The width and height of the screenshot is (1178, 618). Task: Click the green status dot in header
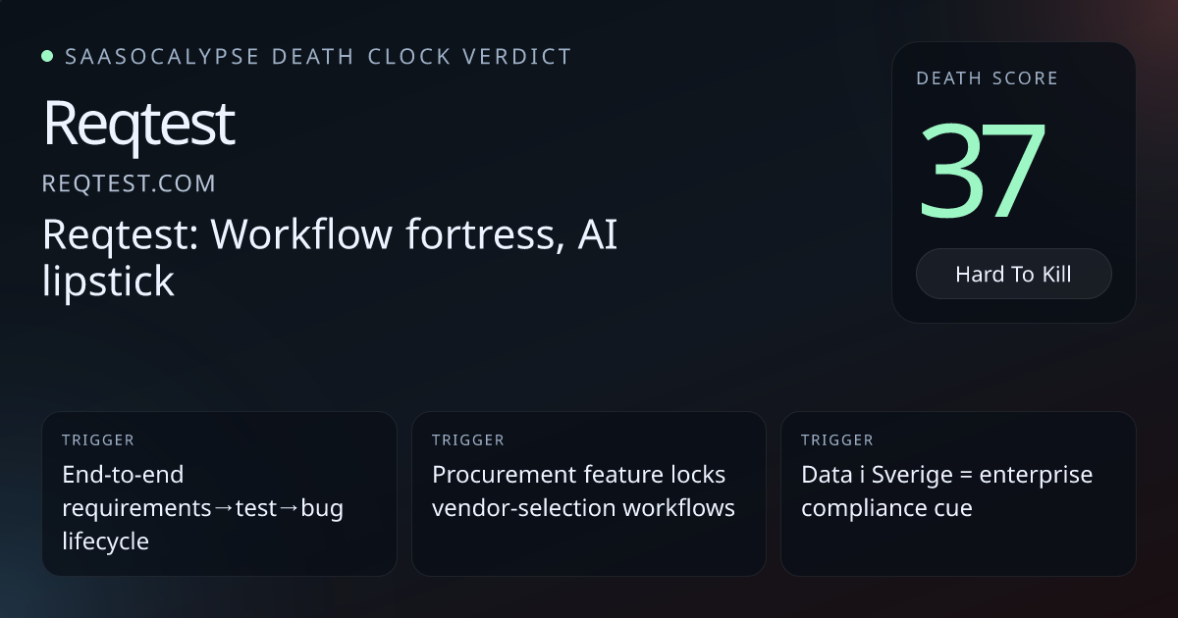coord(47,56)
